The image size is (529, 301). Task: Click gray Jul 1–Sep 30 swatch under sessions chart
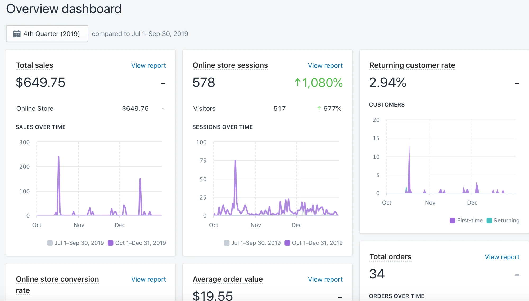tap(227, 243)
